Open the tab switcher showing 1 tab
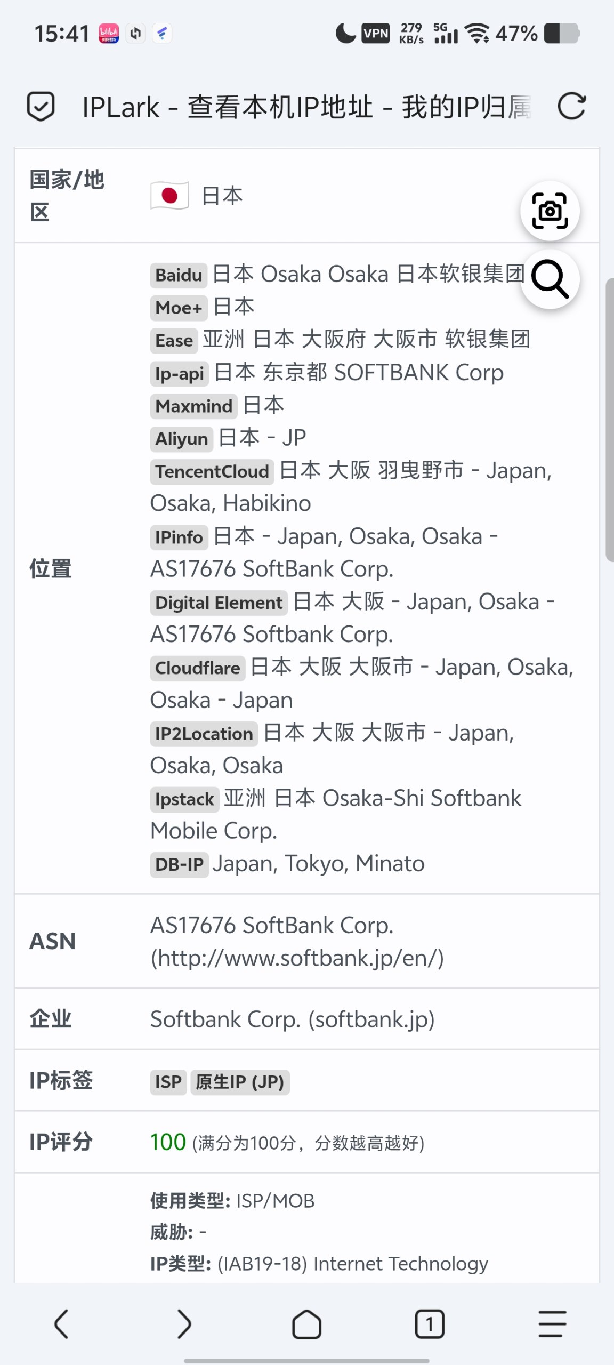The height and width of the screenshot is (1365, 614). click(429, 1324)
